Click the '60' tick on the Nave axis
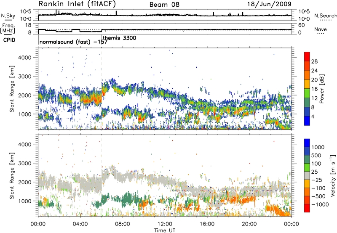337x233 pixels. click(302, 25)
